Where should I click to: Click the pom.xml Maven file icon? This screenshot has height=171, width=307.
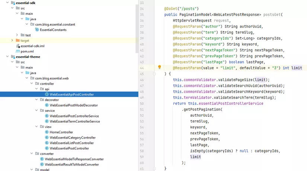click(x=17, y=51)
